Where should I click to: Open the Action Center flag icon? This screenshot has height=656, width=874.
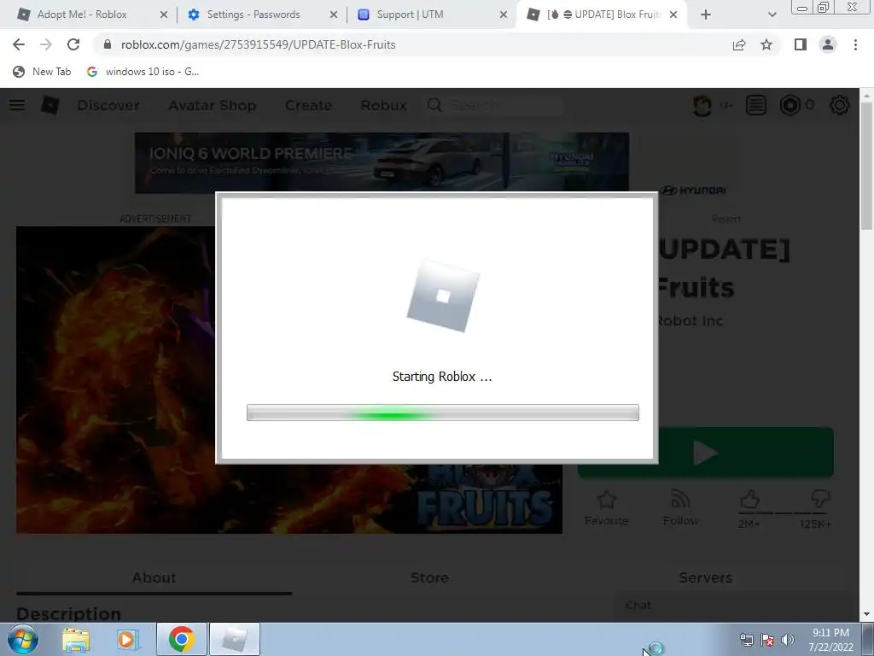(x=767, y=640)
